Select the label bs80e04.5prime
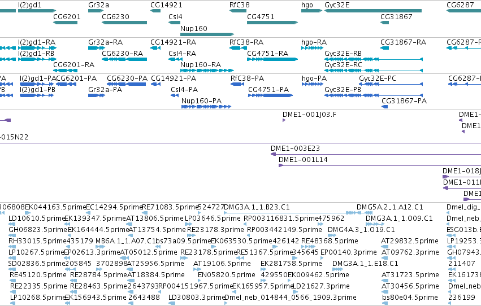This screenshot has height=306, width=481. [x=410, y=298]
